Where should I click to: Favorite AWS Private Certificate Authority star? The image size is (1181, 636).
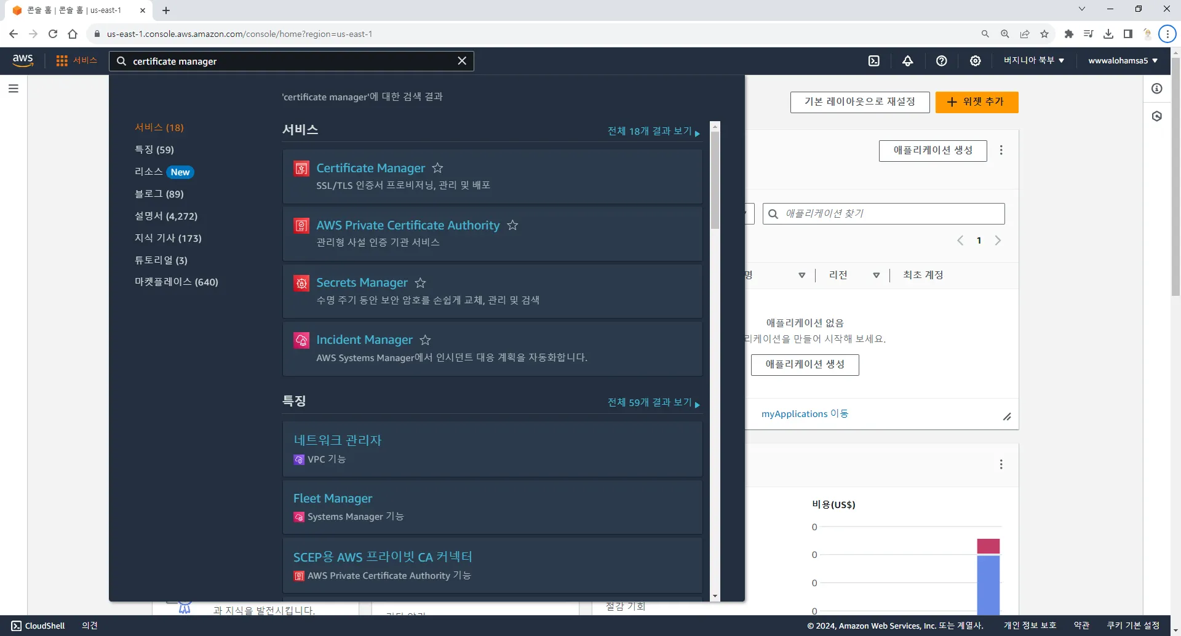click(512, 225)
